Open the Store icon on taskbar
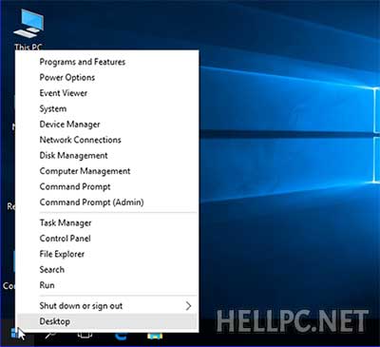The height and width of the screenshot is (347, 380). 155,336
